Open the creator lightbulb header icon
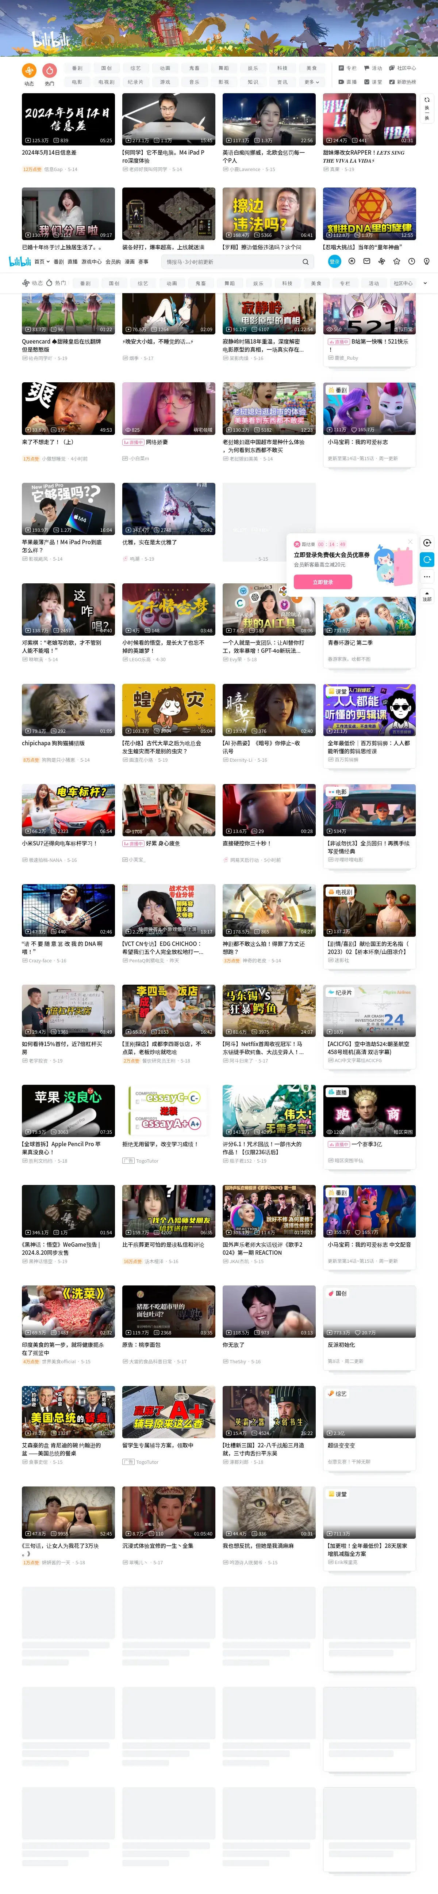The image size is (438, 1894). (x=426, y=261)
